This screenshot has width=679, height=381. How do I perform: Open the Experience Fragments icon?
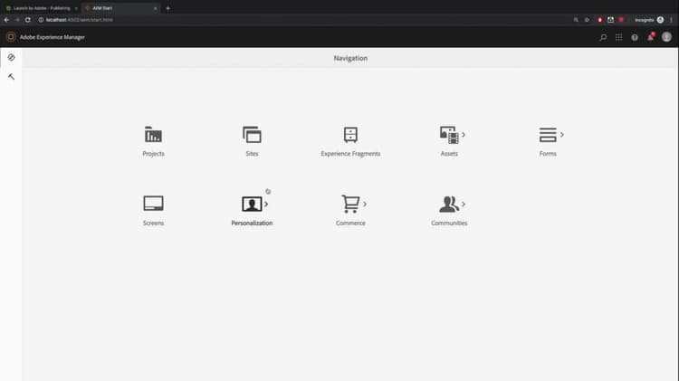pos(350,135)
